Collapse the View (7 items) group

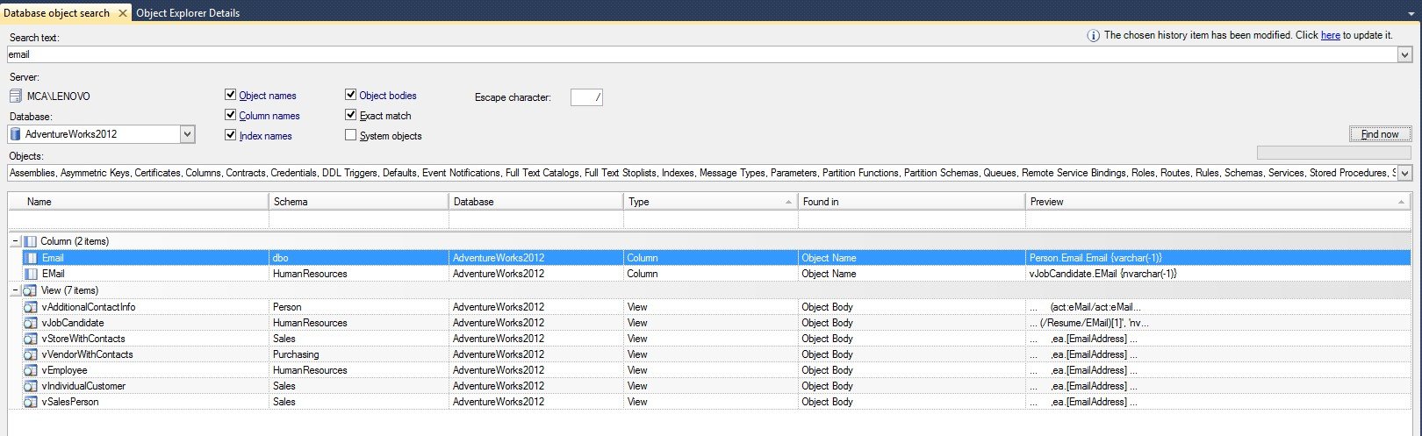[15, 290]
